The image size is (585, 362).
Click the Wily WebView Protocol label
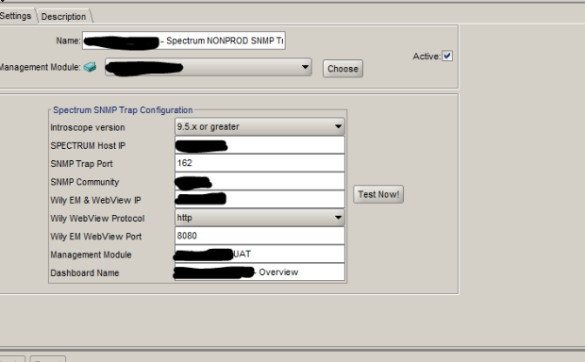(x=97, y=219)
